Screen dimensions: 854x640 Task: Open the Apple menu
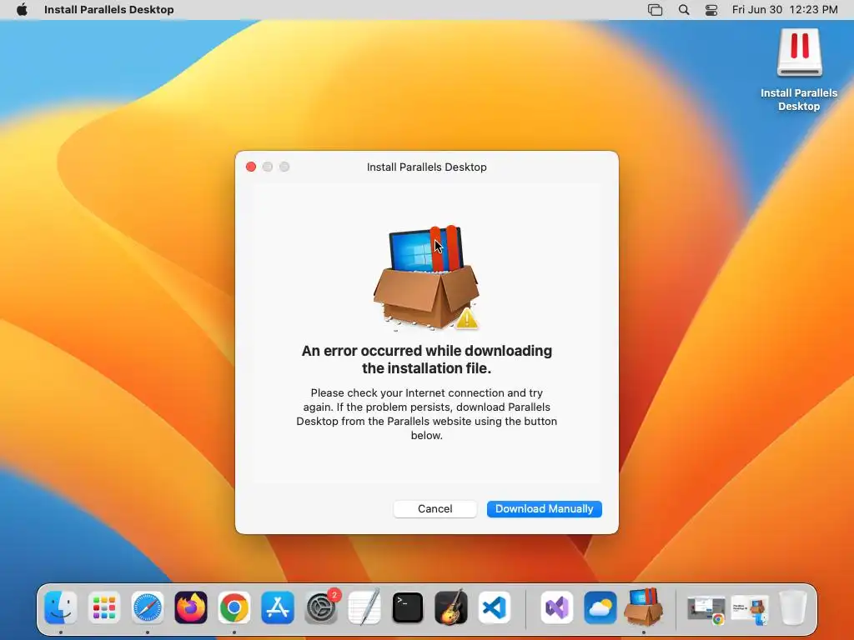point(22,10)
